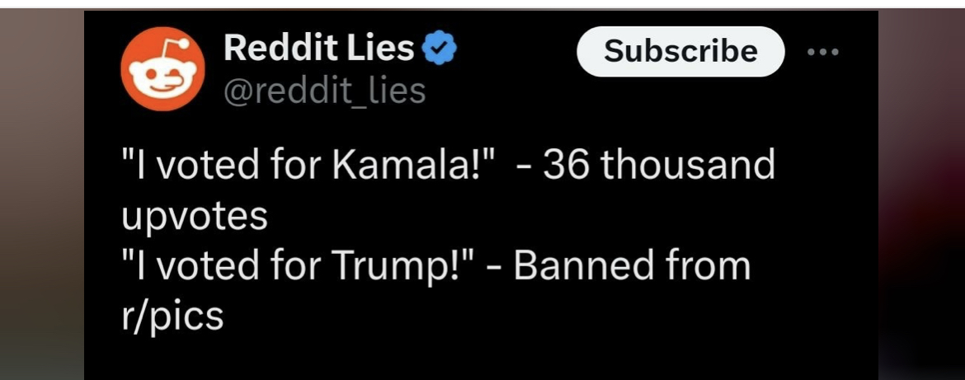Click the Reddit Lies Snoo profile avatar

[162, 69]
